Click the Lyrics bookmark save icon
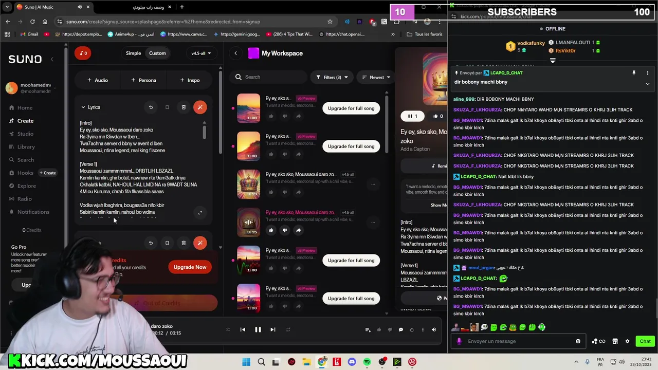Image resolution: width=658 pixels, height=370 pixels. pos(167,107)
